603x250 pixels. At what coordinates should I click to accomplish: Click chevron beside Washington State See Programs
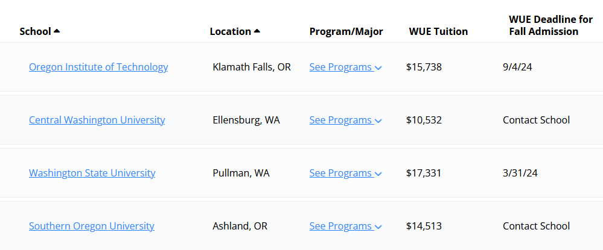pyautogui.click(x=378, y=174)
